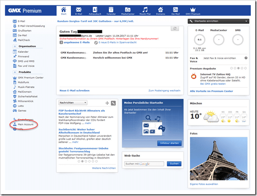This screenshot has height=196, width=257.
Task: Open MailDomain in the sidebar
Action: tap(22, 92)
